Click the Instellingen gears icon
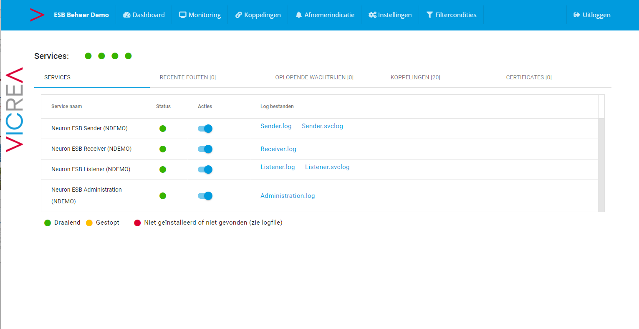This screenshot has width=639, height=329. coord(372,15)
